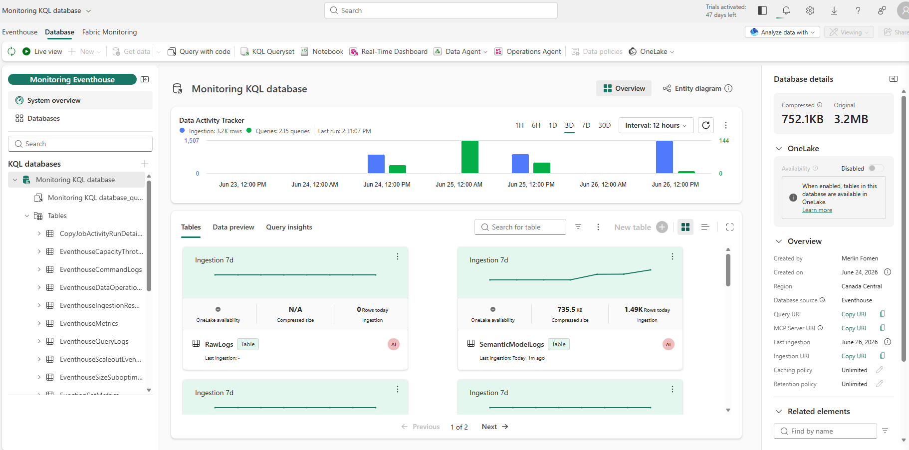Open Databases in the explorer

pyautogui.click(x=80, y=118)
